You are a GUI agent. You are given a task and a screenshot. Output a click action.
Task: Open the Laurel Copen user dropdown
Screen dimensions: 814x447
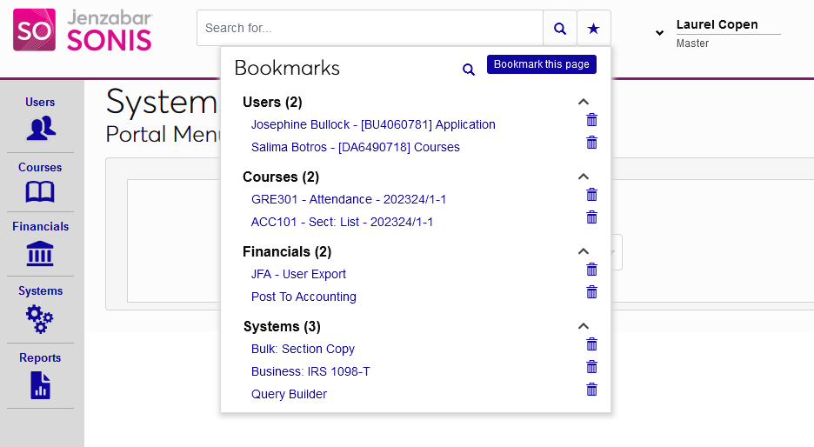coord(659,33)
